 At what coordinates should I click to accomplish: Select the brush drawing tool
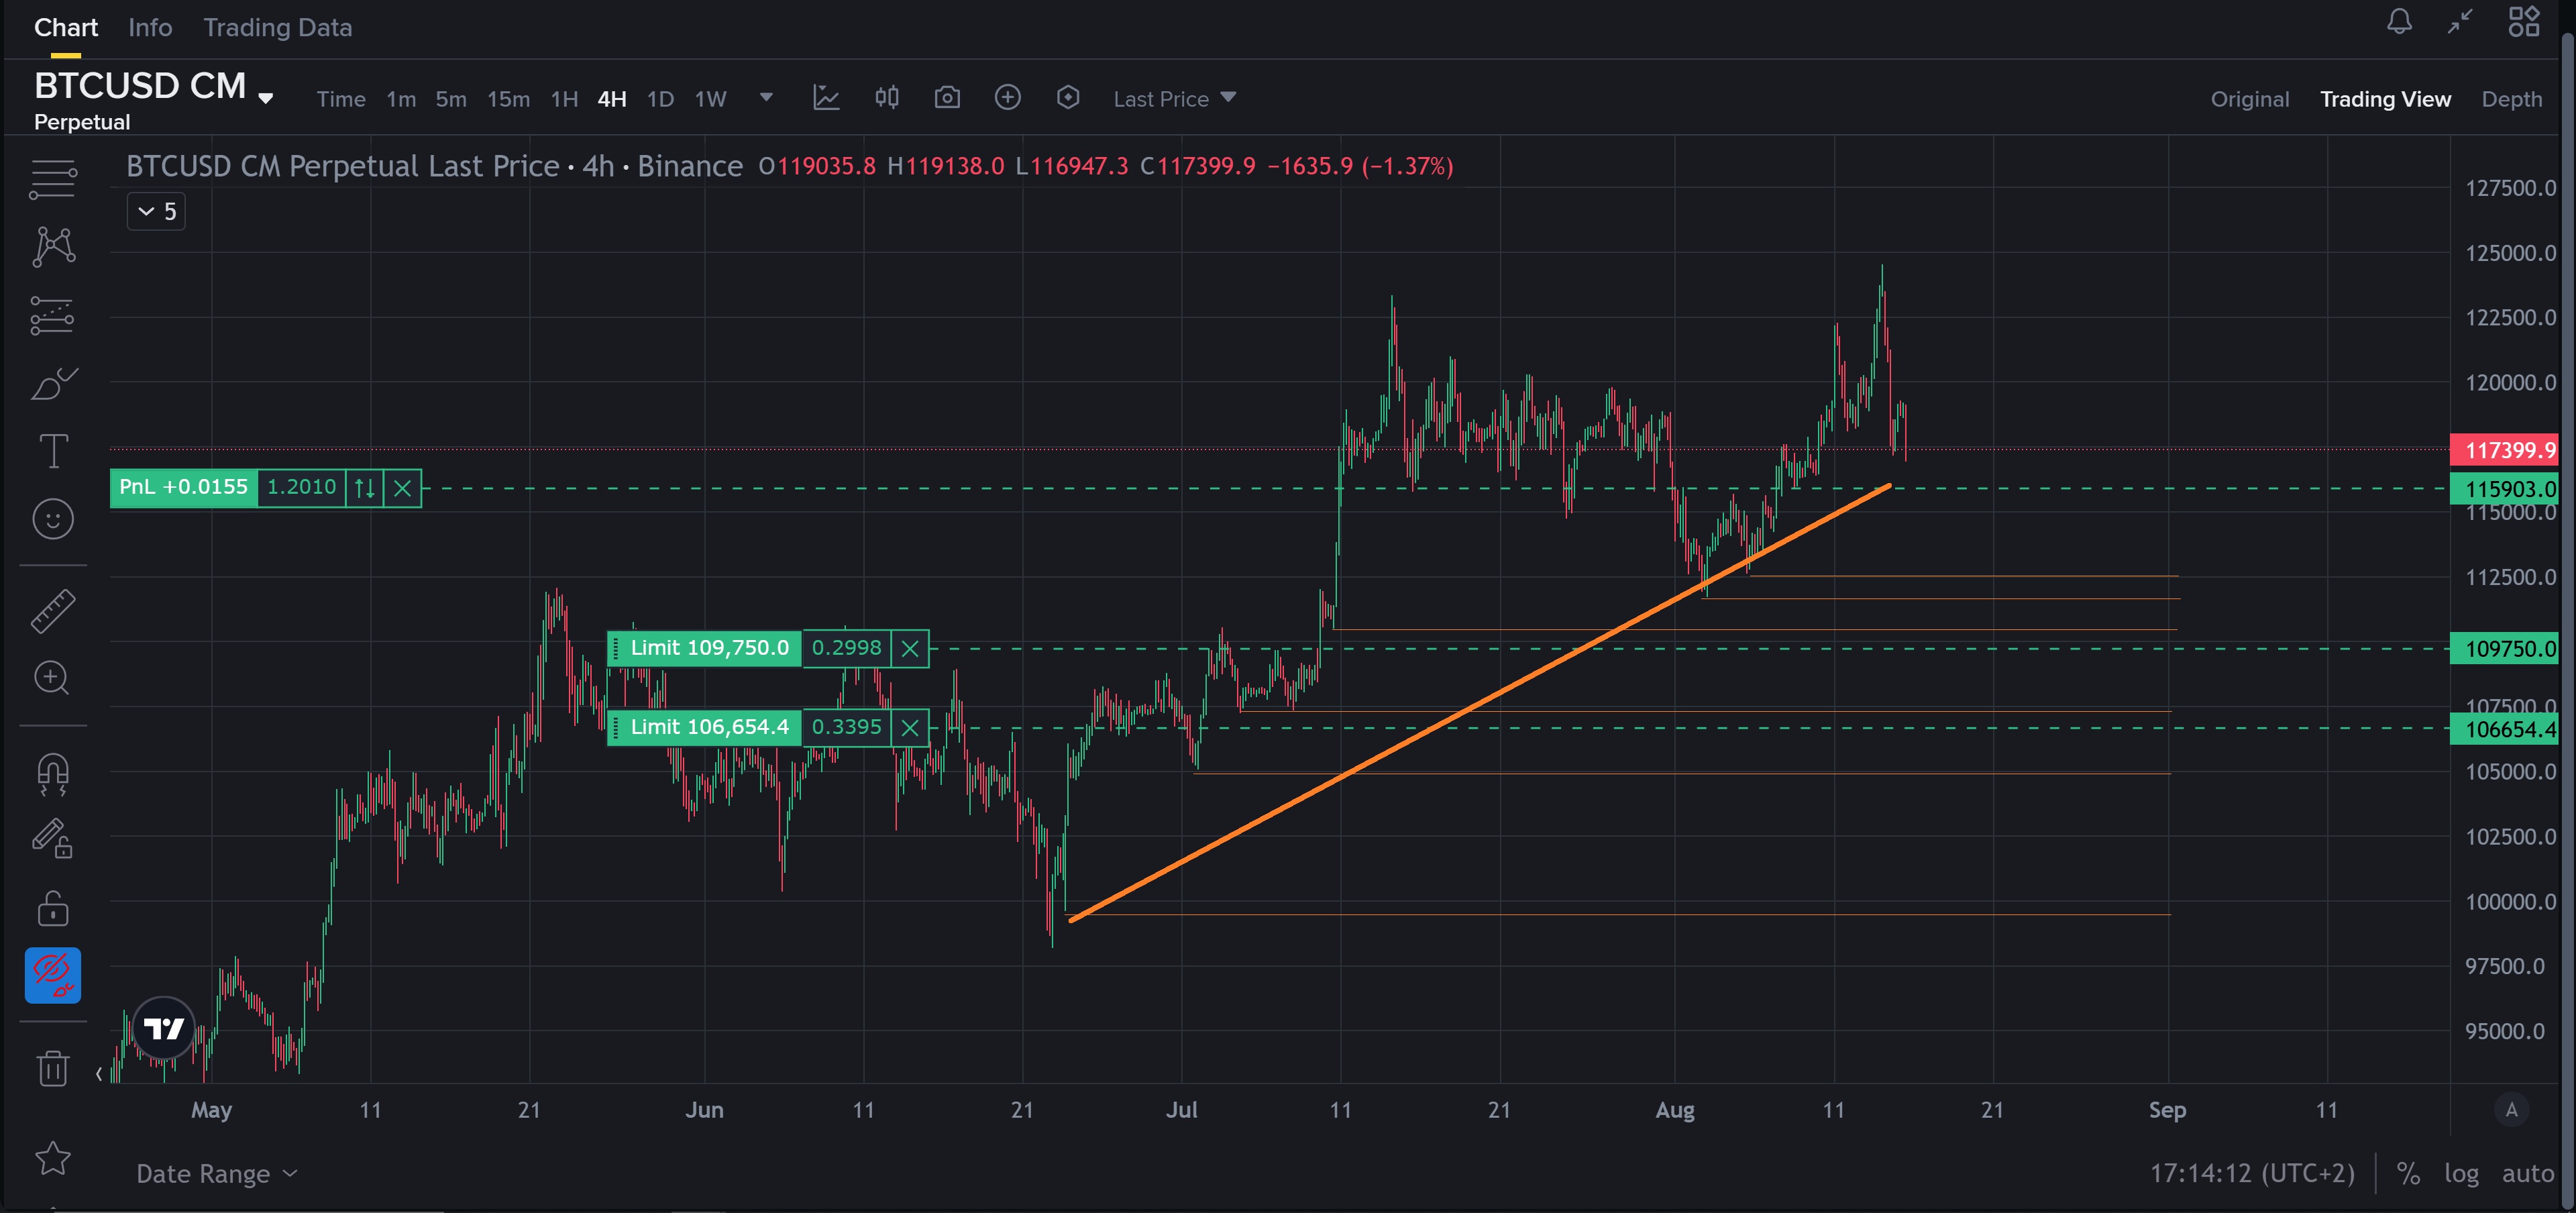point(52,384)
